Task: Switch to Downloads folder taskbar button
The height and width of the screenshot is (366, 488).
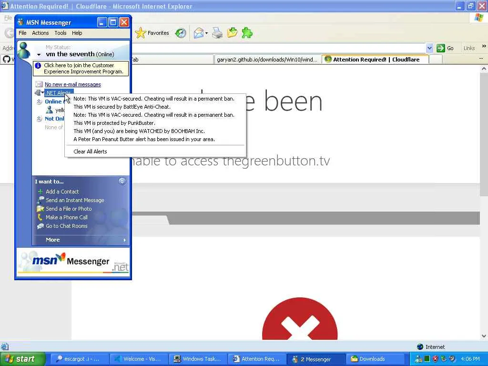Action: point(376,359)
